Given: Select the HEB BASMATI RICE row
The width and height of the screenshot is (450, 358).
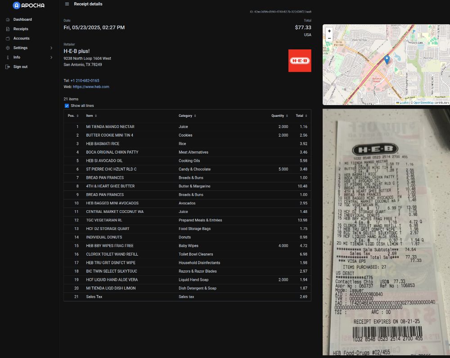Looking at the screenshot, I should point(187,144).
